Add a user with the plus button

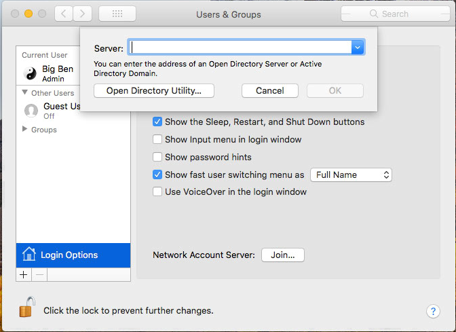(24, 274)
